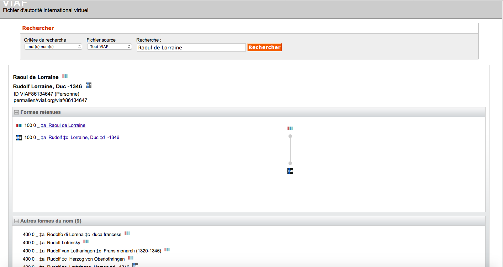503x267 pixels.
Task: Collapse the Autres formes du nom section
Action: [16, 221]
